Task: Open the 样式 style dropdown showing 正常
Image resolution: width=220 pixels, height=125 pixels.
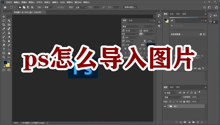Action: point(80,7)
